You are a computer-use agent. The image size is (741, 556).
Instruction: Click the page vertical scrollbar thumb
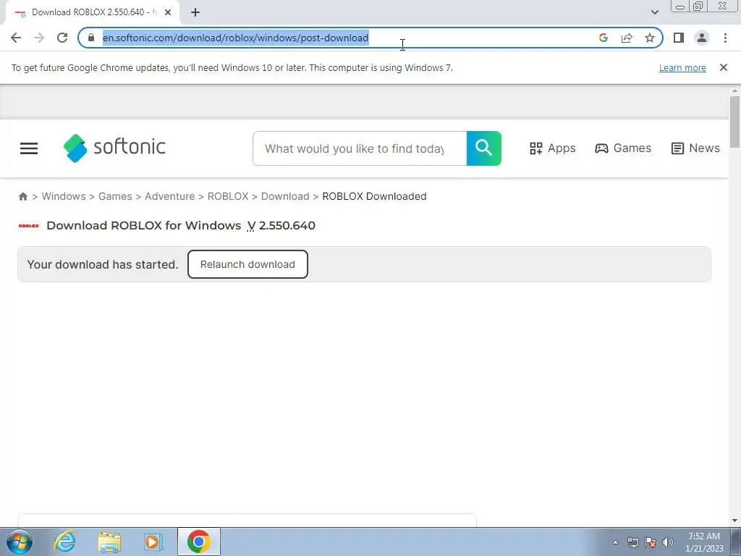[734, 122]
